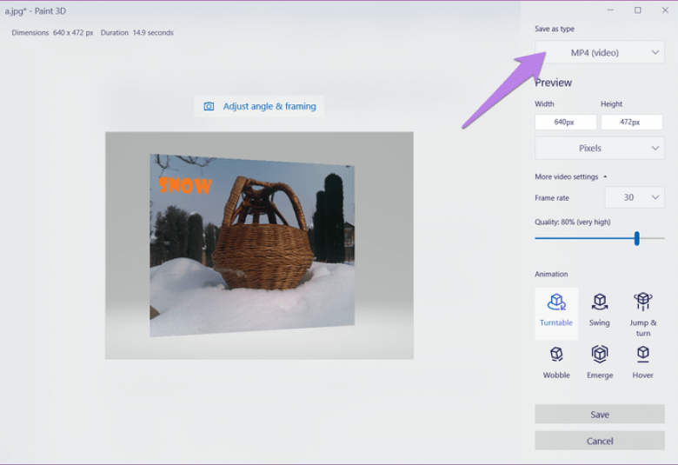
Task: Open Adjust angle & framing
Action: click(x=259, y=106)
